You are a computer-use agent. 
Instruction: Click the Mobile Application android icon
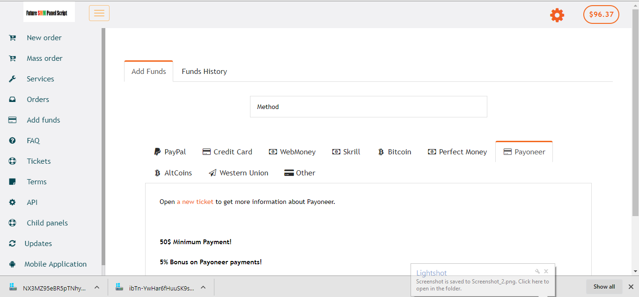[x=13, y=264]
